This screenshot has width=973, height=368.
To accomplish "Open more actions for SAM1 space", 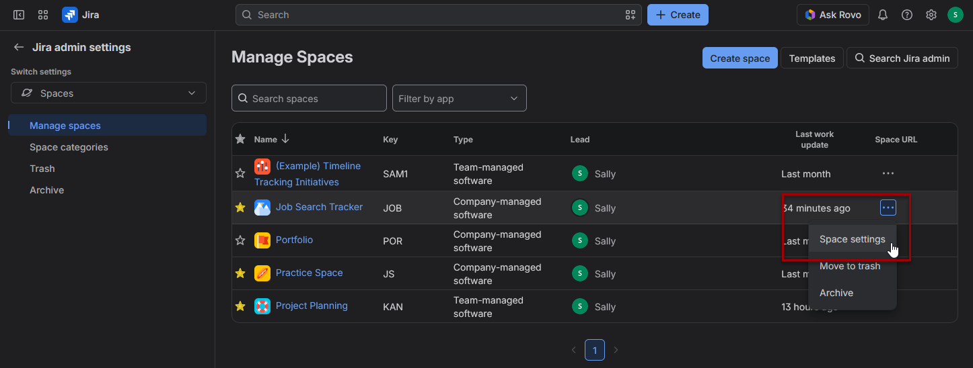I will [x=888, y=173].
